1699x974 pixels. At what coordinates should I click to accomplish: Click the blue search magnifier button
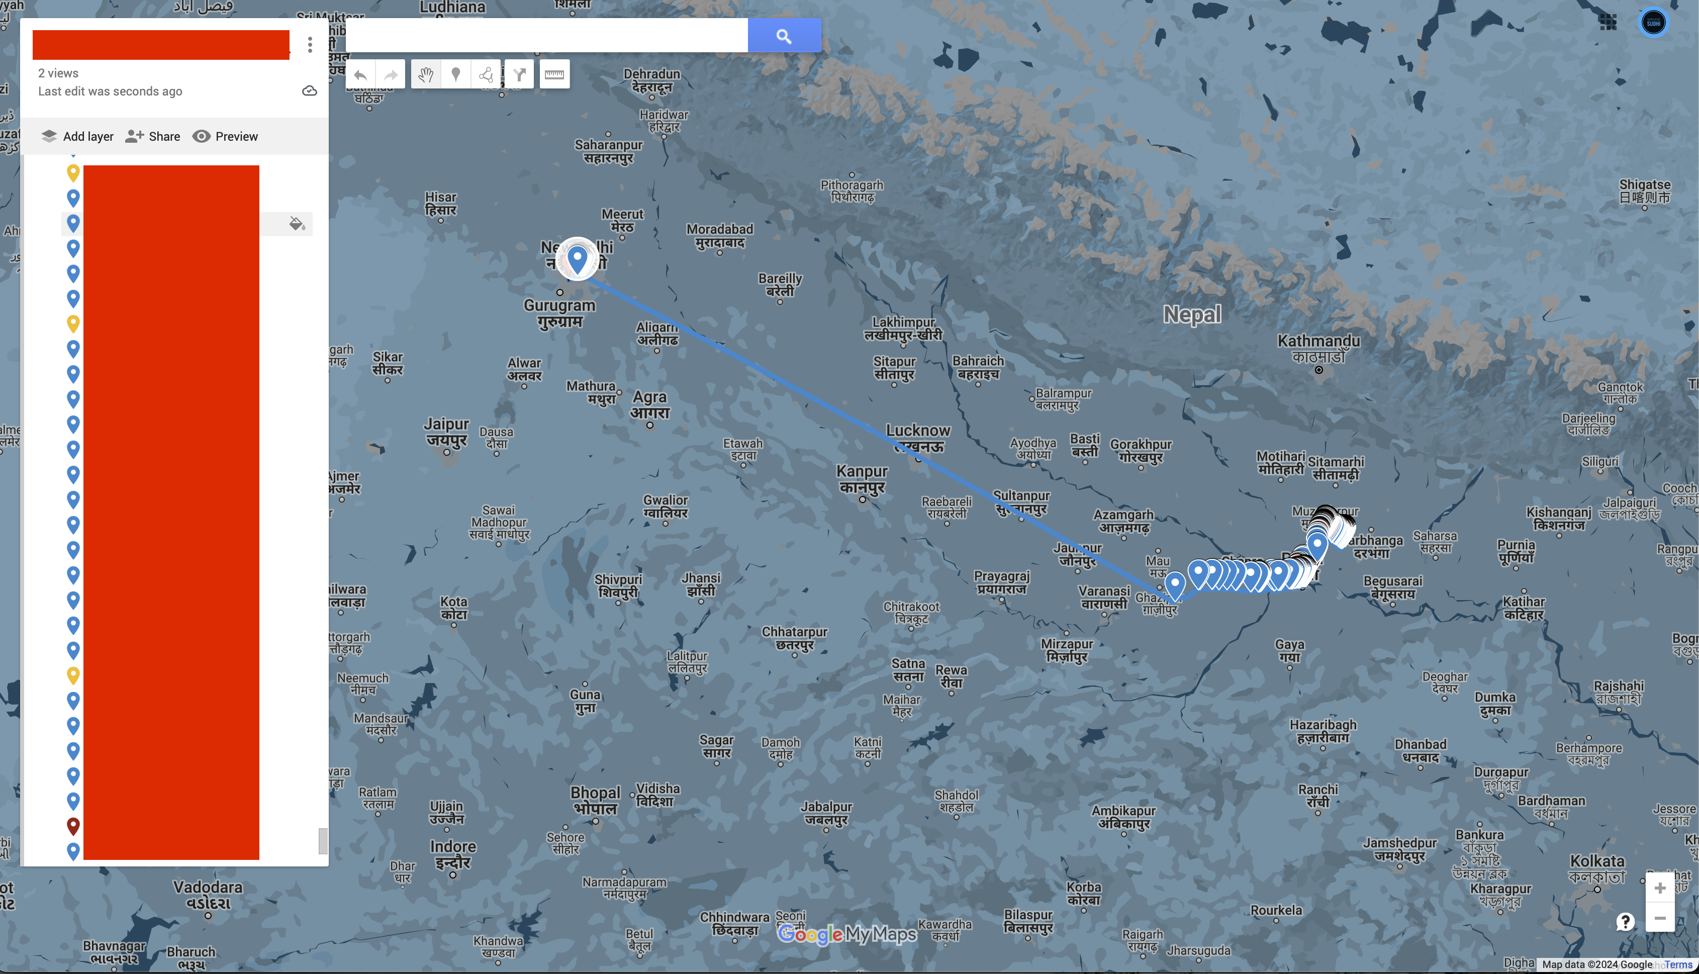pos(784,36)
